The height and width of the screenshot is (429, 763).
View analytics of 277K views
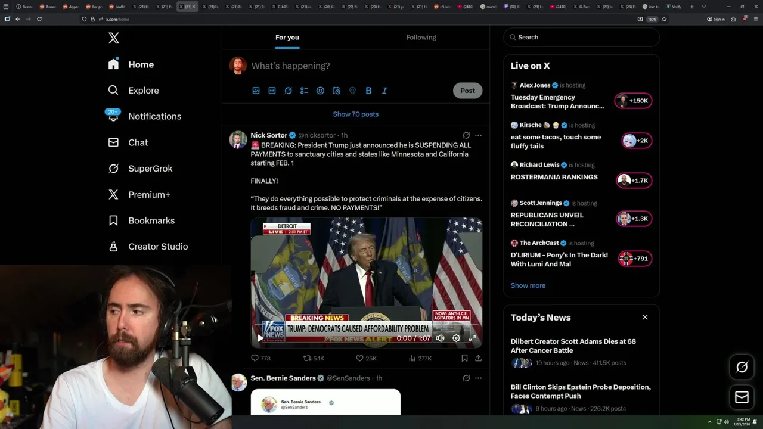click(420, 358)
